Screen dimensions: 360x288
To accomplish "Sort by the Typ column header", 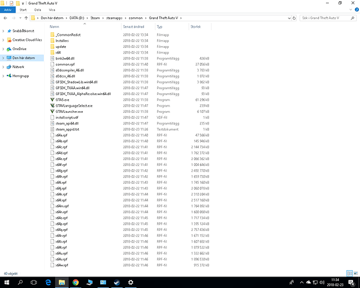I will (160, 26).
